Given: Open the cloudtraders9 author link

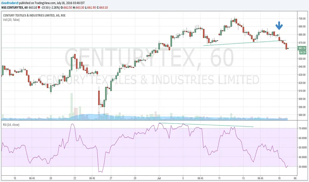Looking at the screenshot, I should (x=10, y=3).
